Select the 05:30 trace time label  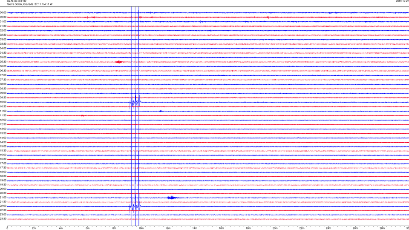point(3,62)
